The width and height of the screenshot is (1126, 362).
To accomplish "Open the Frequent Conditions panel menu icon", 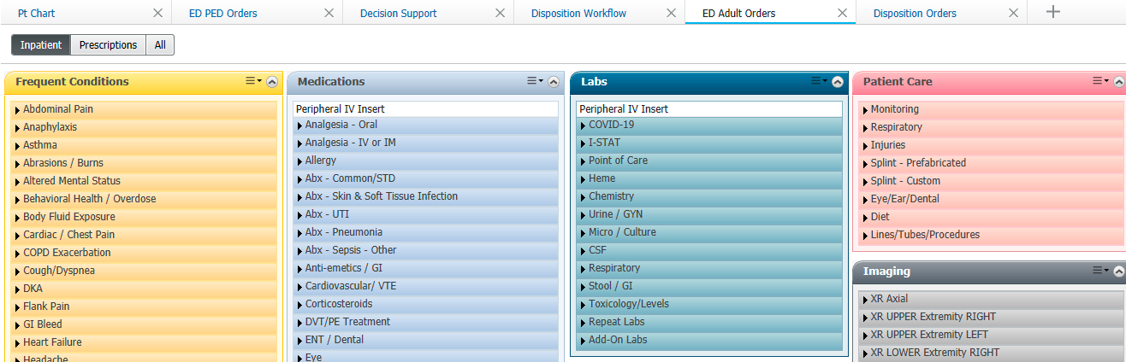I will click(x=253, y=81).
